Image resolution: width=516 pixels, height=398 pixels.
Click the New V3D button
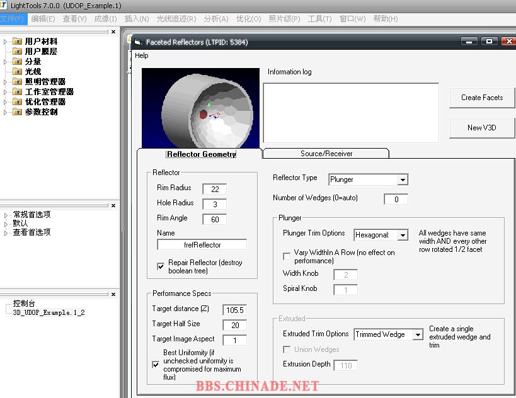[482, 128]
